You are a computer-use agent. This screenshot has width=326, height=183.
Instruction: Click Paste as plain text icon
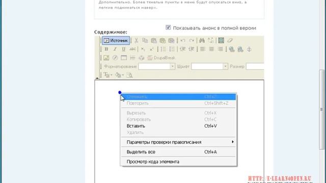coord(162,41)
